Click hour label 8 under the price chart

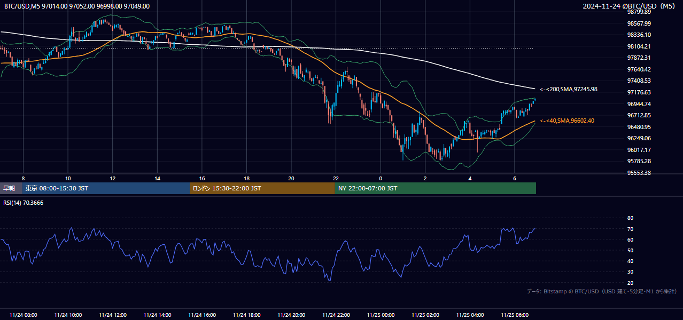coord(23,178)
